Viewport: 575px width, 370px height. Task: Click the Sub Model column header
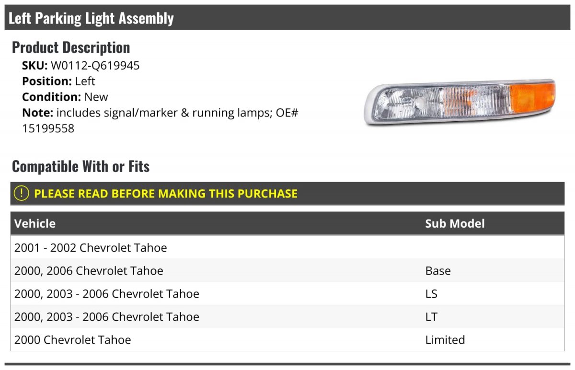(455, 223)
